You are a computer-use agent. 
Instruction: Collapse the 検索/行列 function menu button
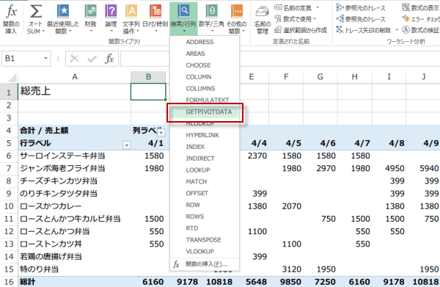183,19
